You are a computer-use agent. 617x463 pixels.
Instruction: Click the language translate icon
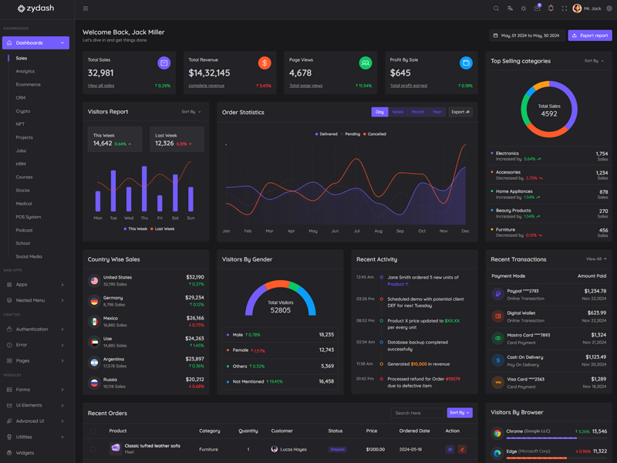tap(510, 8)
